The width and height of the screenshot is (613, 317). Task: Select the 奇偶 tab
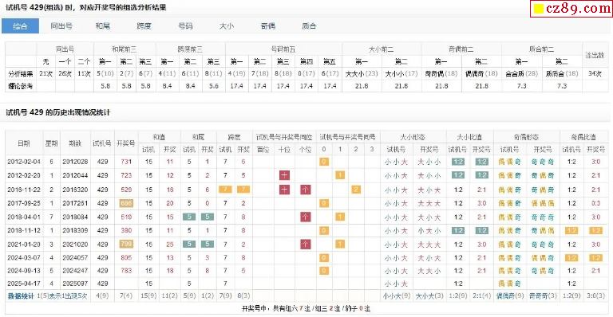[x=268, y=25]
